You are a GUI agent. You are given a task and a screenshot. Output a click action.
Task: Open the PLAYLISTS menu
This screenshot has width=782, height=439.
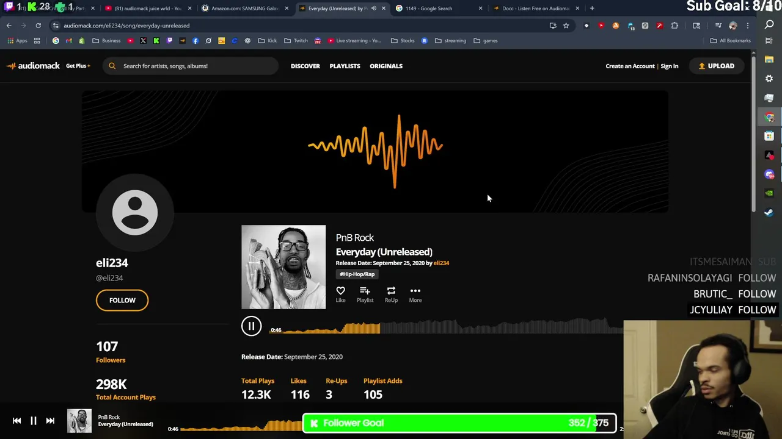[x=345, y=66]
